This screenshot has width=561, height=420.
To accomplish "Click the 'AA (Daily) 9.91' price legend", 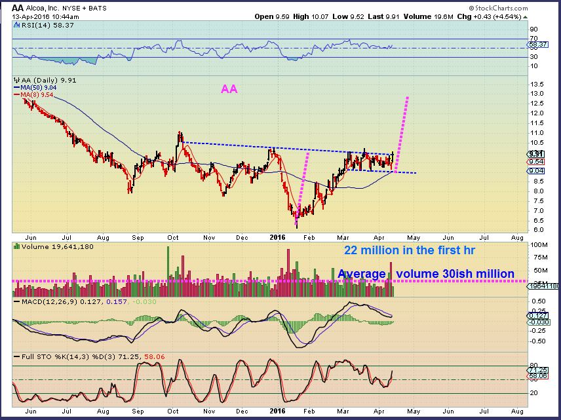I will 48,80.
